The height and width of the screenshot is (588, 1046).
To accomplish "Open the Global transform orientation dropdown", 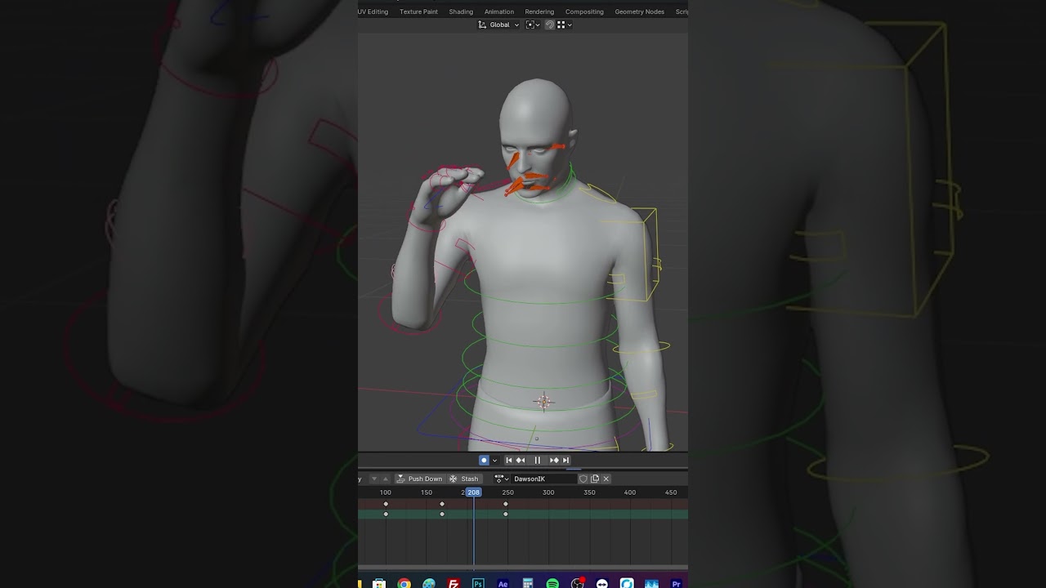I will pyautogui.click(x=498, y=24).
